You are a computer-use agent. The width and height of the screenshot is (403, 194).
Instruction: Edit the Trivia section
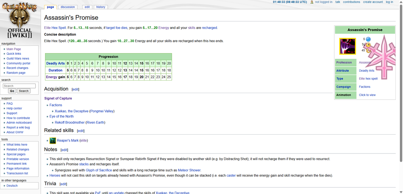tap(63, 184)
